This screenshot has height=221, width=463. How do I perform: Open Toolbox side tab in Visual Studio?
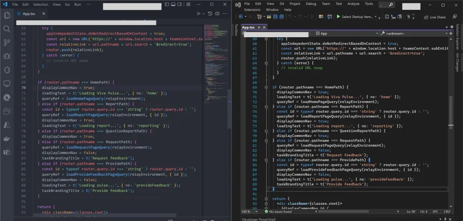coord(236,30)
